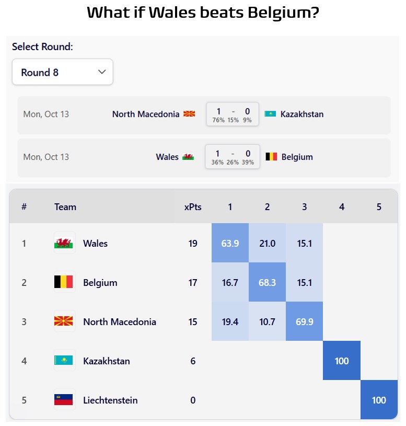Click Kazakhstan flag in match fixture
406x426 pixels.
[270, 114]
